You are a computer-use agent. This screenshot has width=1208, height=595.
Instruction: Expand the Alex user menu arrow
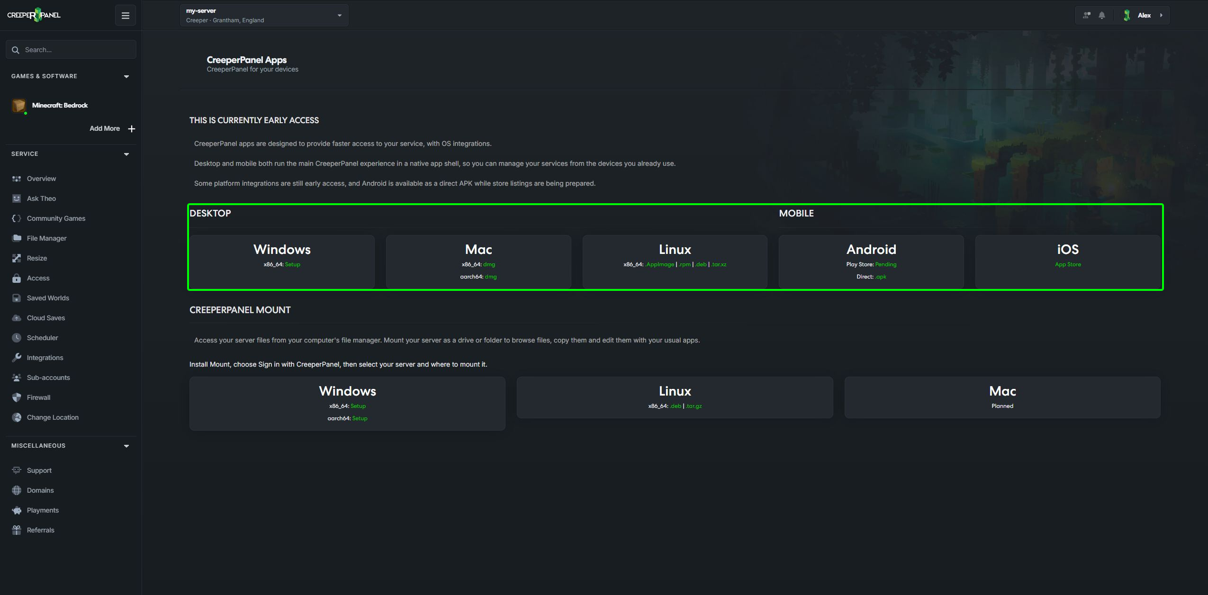1161,15
